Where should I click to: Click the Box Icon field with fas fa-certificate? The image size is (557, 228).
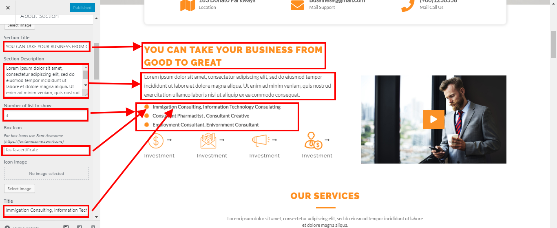[x=46, y=150]
